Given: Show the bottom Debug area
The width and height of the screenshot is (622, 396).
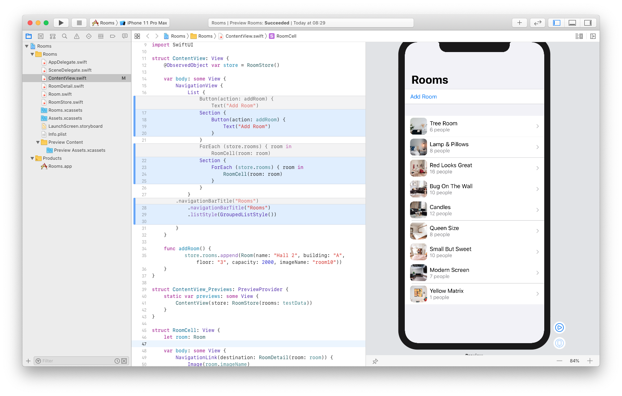Looking at the screenshot, I should tap(572, 22).
